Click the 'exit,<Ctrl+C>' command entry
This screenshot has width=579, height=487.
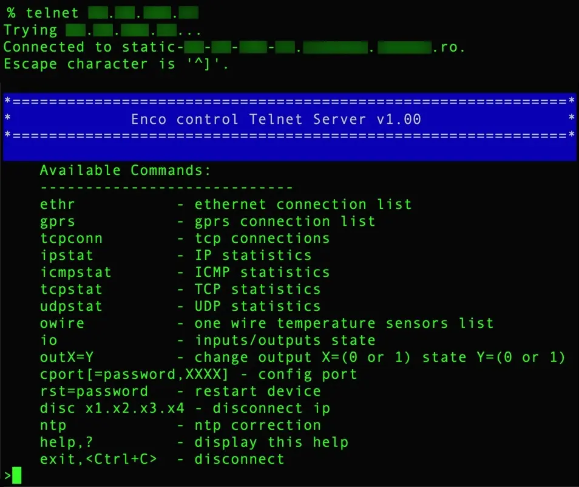pyautogui.click(x=98, y=460)
